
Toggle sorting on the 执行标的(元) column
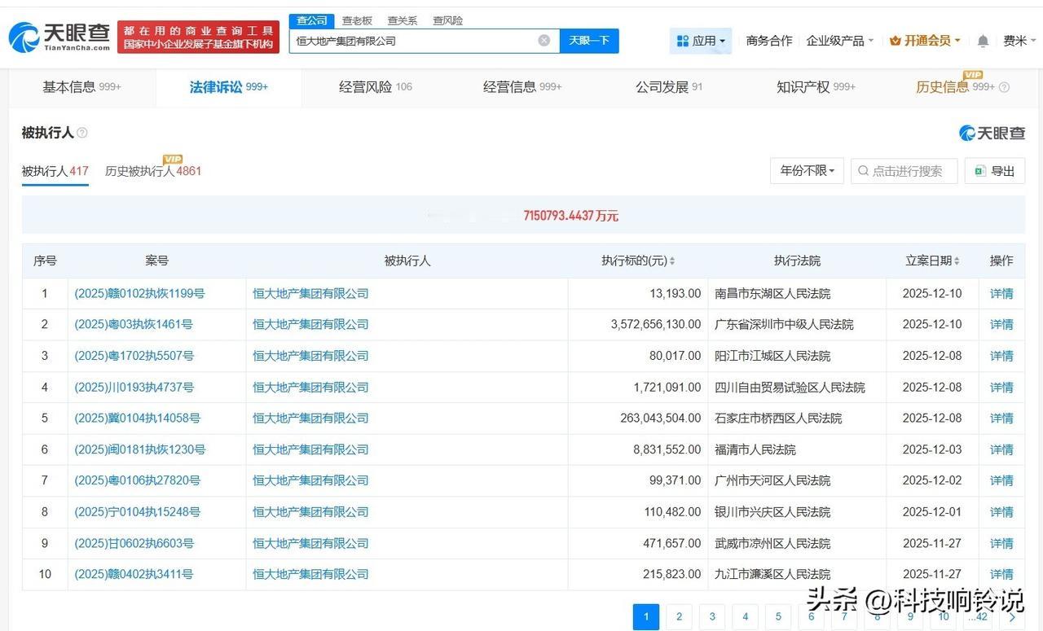[671, 261]
